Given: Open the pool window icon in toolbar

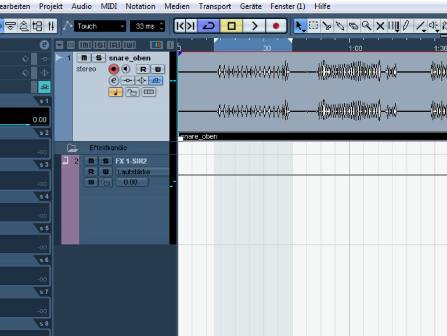Looking at the screenshot, I should click(38, 26).
